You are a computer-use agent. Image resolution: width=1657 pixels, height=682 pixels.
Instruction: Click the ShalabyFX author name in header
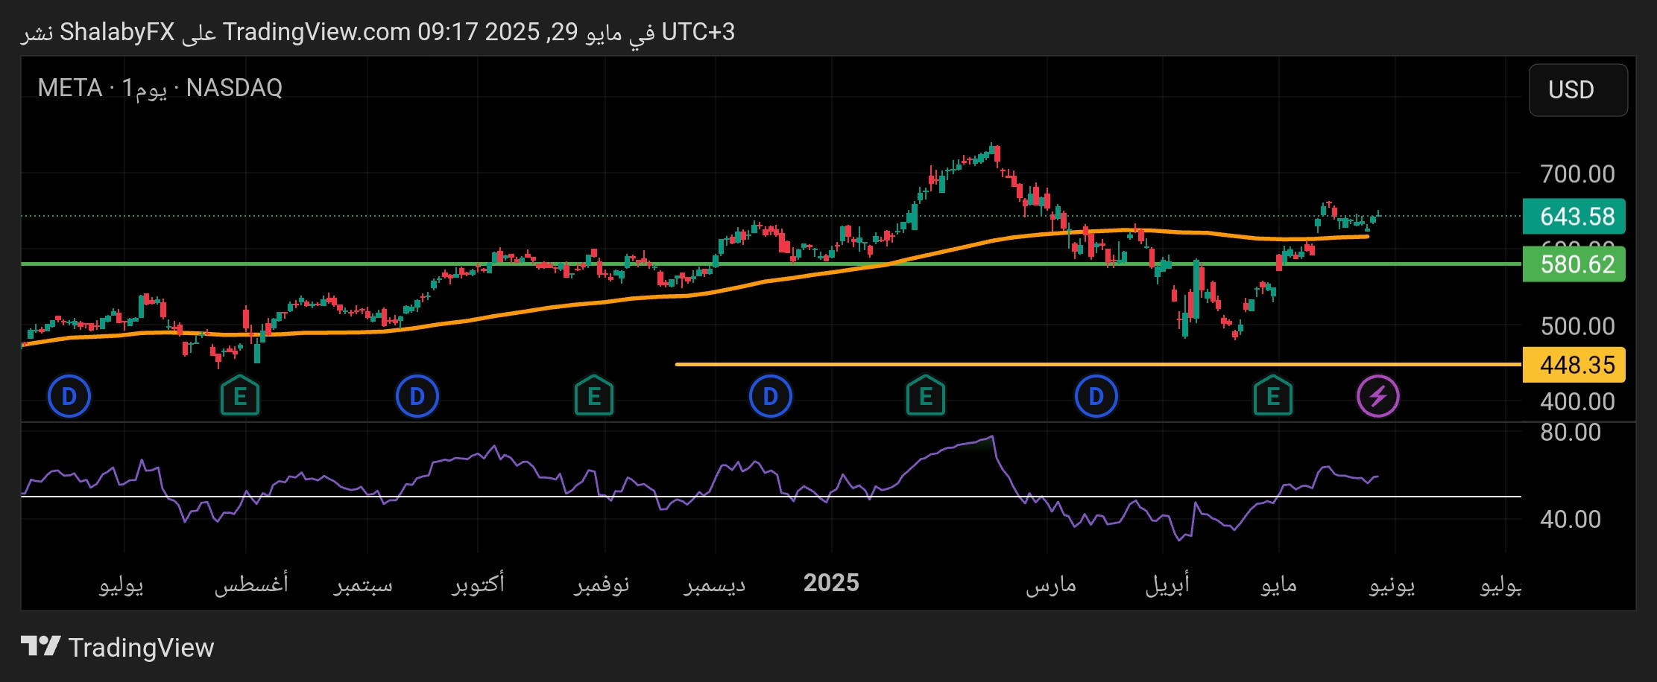tap(117, 32)
